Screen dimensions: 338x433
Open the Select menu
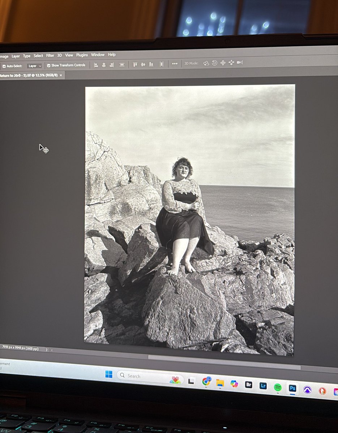(38, 56)
